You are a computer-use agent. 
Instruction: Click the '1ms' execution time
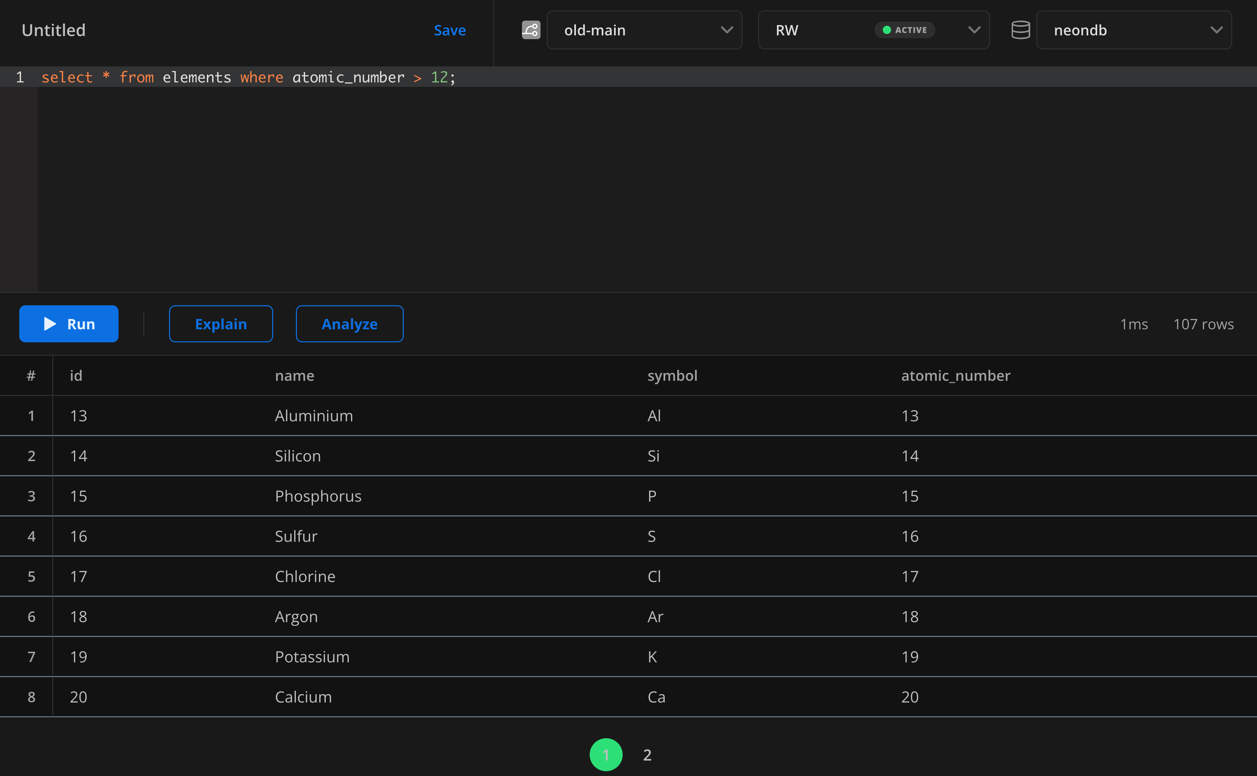click(1134, 324)
